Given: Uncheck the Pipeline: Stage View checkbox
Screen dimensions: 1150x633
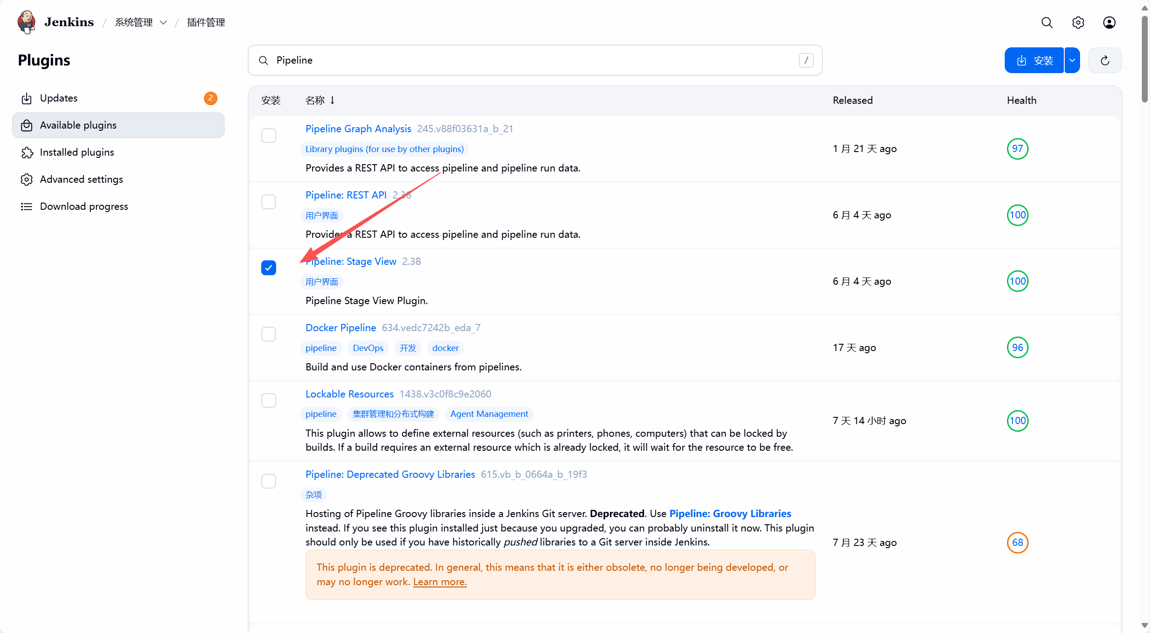Looking at the screenshot, I should [268, 268].
